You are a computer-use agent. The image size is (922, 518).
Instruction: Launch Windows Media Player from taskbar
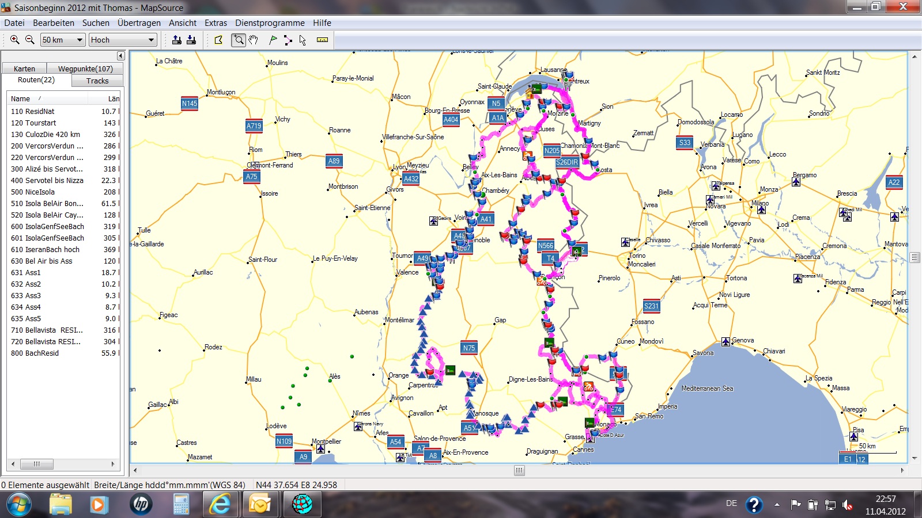98,505
